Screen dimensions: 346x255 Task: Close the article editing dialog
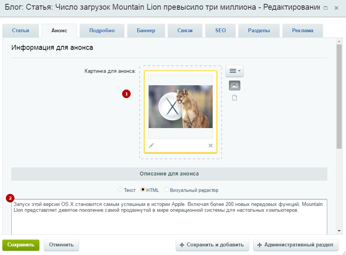tap(336, 8)
